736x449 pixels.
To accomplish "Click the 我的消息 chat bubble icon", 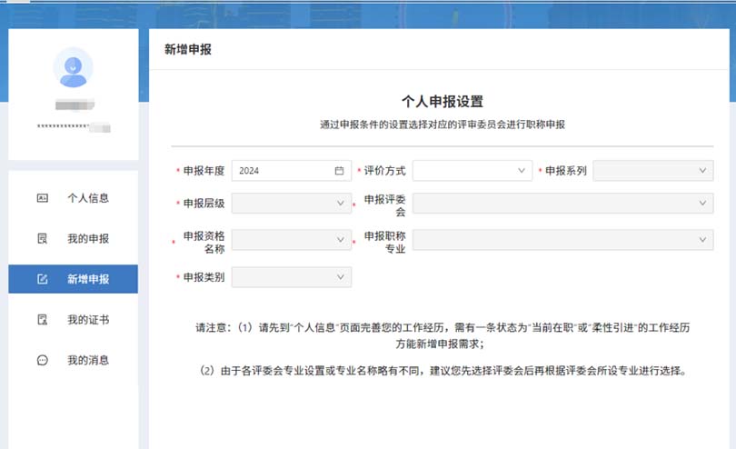I will [42, 361].
